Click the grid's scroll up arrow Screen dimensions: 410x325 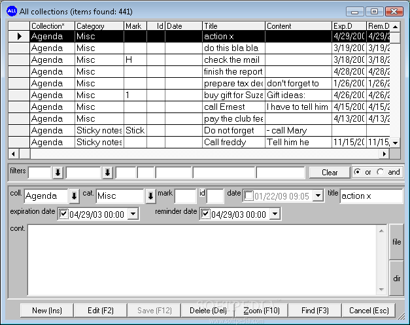(x=395, y=27)
